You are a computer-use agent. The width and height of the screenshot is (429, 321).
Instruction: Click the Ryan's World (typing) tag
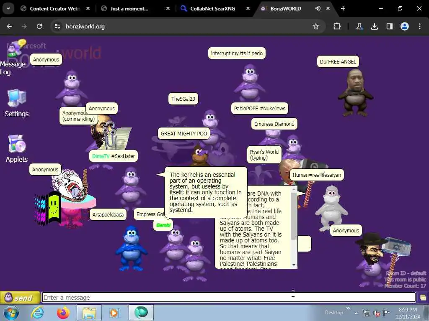[x=264, y=155]
